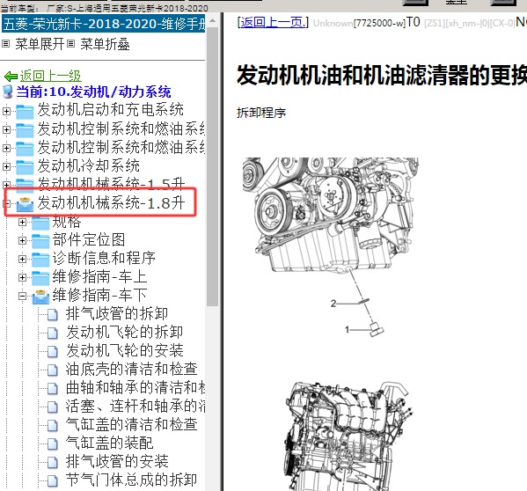Click the folder icon beside 诊断信息和程序
The width and height of the screenshot is (527, 491).
coord(40,259)
